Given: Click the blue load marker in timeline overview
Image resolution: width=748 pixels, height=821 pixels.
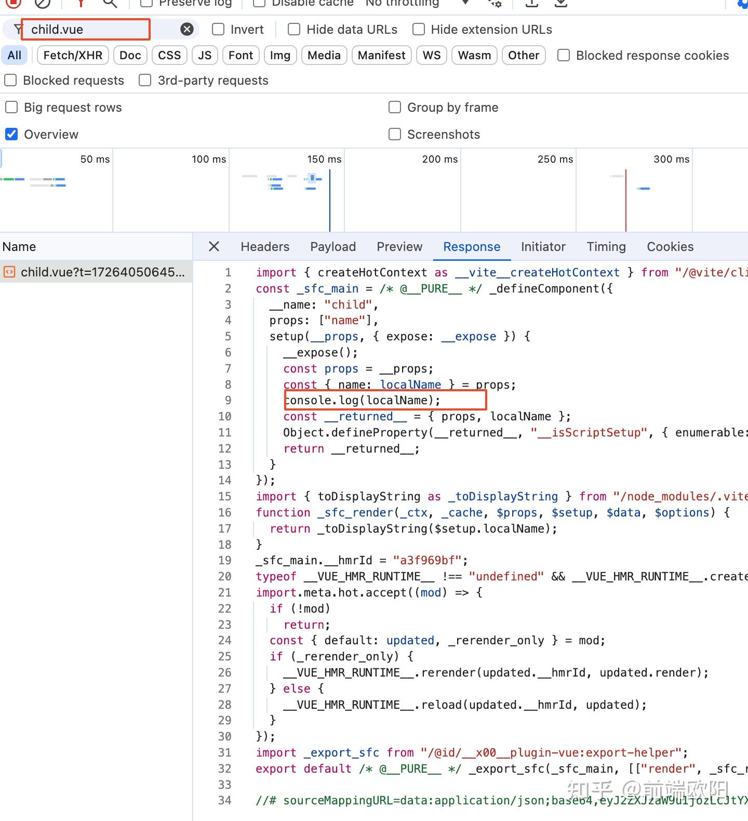Looking at the screenshot, I should 330,200.
